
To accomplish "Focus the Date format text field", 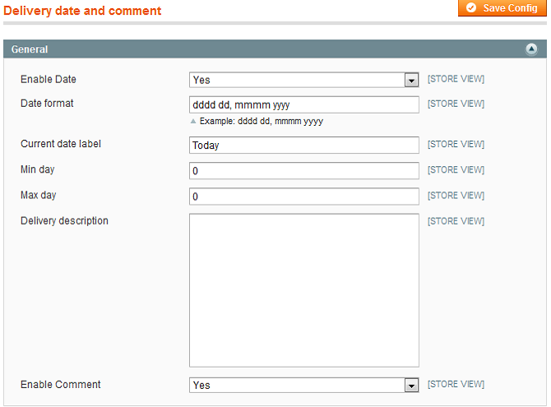I will tap(304, 104).
